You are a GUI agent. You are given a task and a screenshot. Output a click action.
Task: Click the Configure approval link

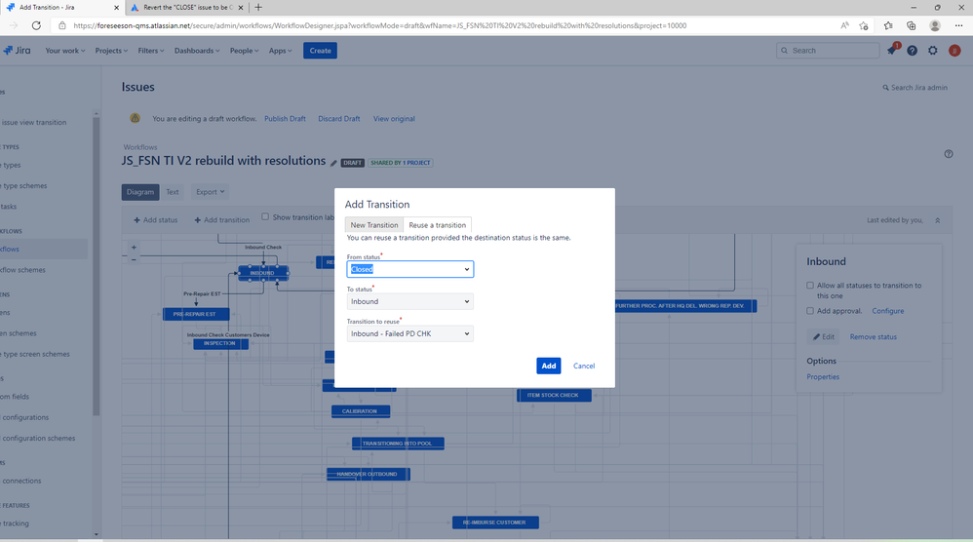888,311
